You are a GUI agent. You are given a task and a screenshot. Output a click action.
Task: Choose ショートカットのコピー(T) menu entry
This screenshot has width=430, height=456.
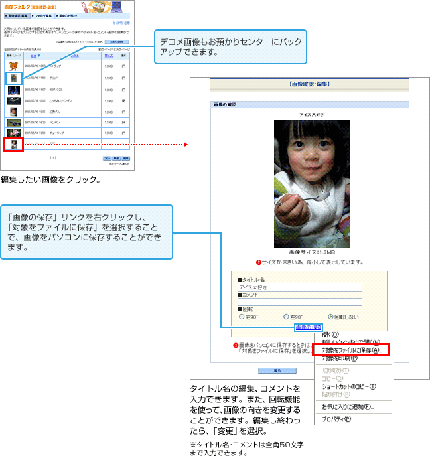(x=349, y=386)
